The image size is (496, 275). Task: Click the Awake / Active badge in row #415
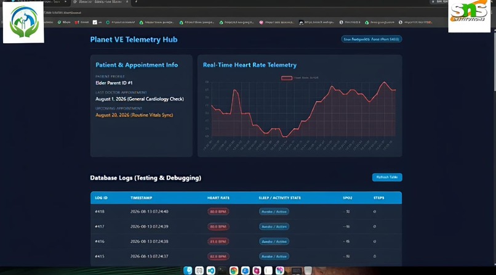point(274,257)
